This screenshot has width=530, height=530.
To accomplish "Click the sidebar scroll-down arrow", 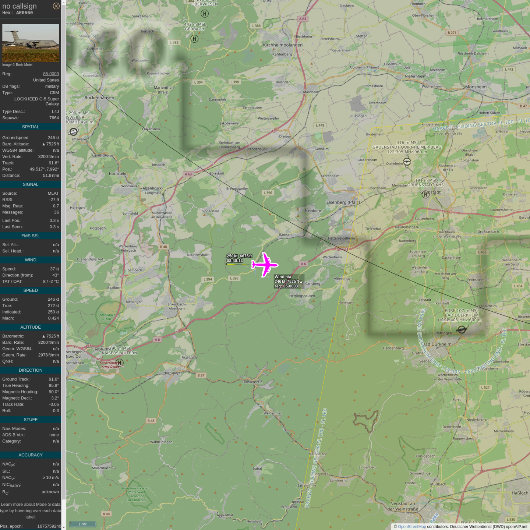I will (x=64, y=527).
